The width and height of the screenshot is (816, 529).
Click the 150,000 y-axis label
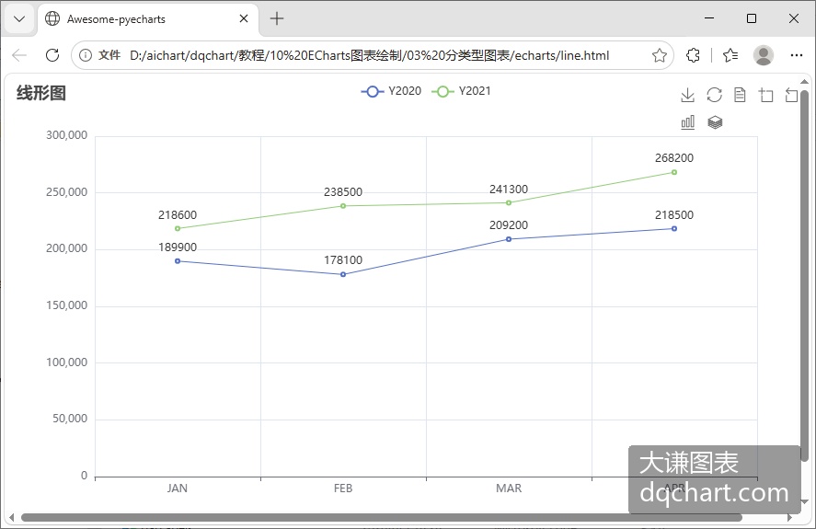(66, 305)
